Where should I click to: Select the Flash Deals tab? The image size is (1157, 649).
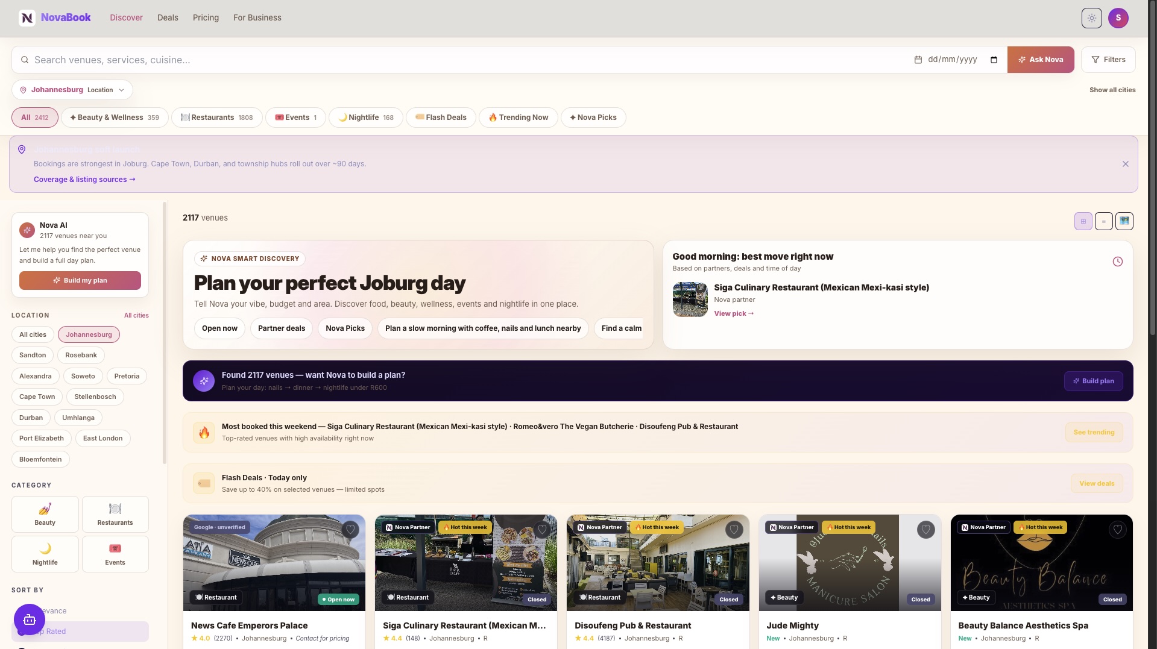coord(441,118)
